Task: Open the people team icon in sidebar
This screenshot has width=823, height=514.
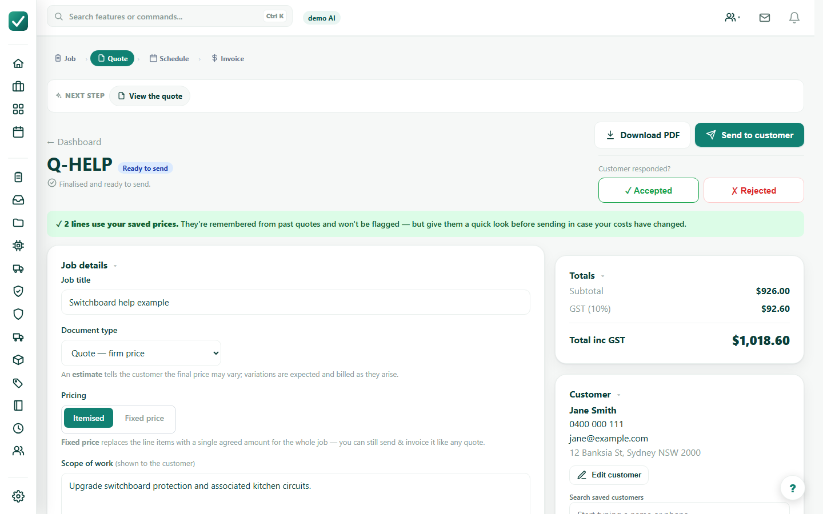Action: tap(18, 451)
